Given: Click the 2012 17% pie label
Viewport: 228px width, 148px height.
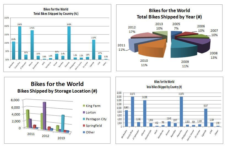Looking at the screenshot, I should (x=132, y=29).
